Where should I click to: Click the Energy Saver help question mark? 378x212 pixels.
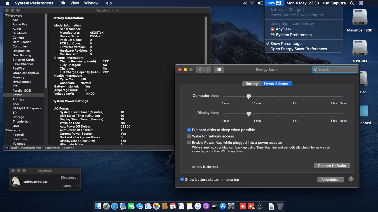[x=351, y=179]
